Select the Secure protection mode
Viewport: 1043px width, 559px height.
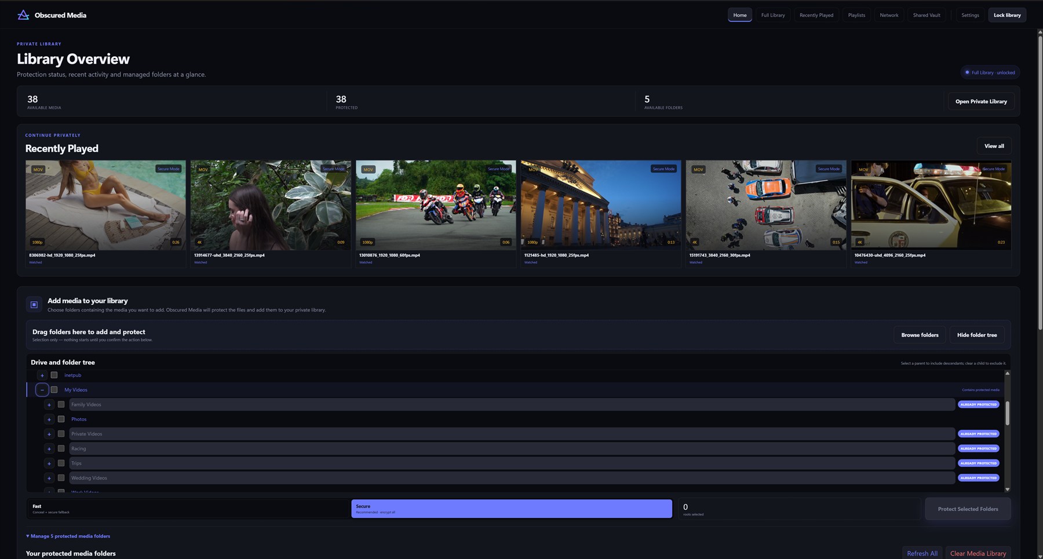tap(512, 509)
